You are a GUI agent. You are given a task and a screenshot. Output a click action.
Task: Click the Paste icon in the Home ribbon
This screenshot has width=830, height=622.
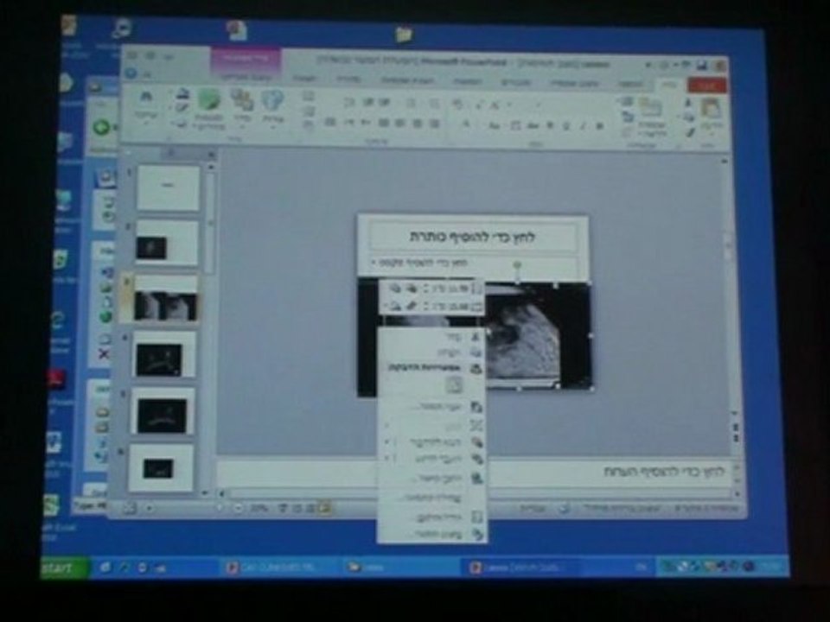tap(711, 110)
